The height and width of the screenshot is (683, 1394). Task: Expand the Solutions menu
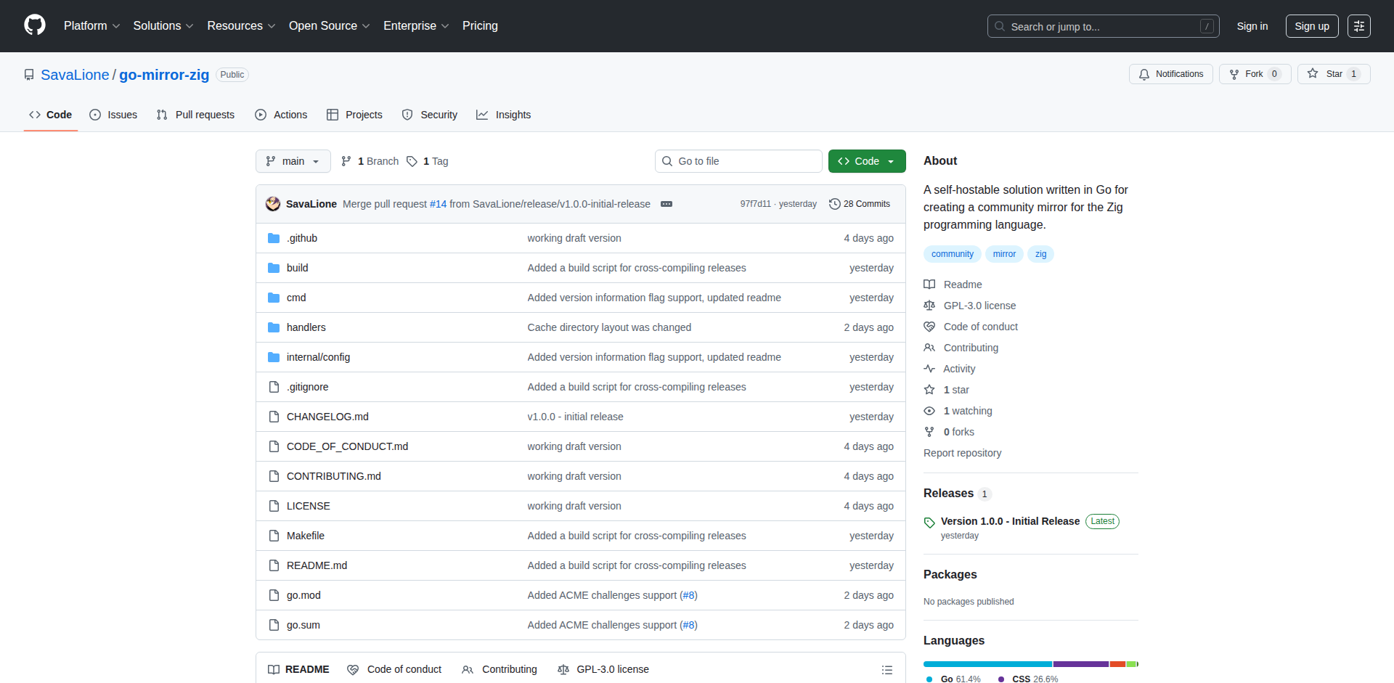pyautogui.click(x=163, y=26)
